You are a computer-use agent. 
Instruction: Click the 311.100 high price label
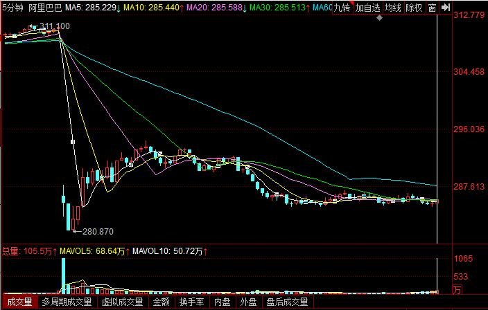[x=55, y=26]
